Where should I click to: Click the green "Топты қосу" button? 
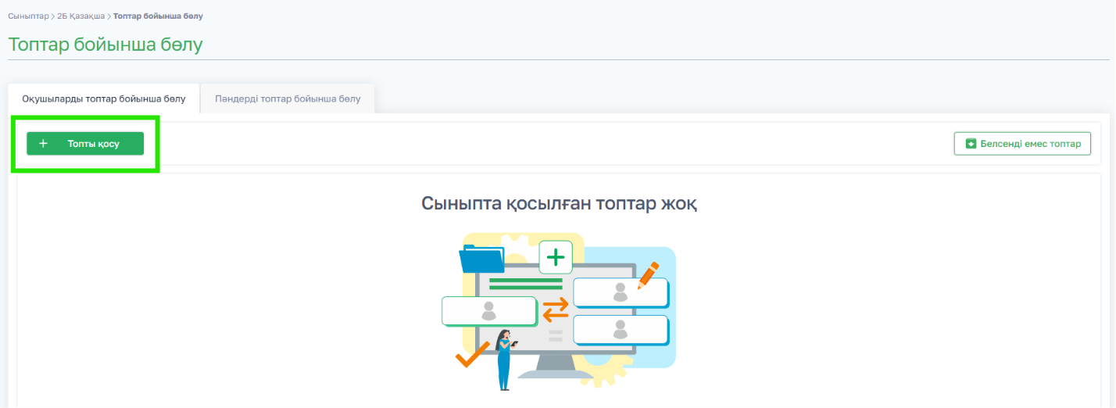(x=85, y=144)
